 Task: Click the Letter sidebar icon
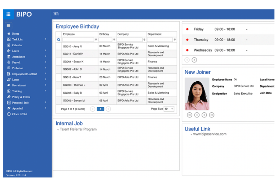click(x=9, y=79)
